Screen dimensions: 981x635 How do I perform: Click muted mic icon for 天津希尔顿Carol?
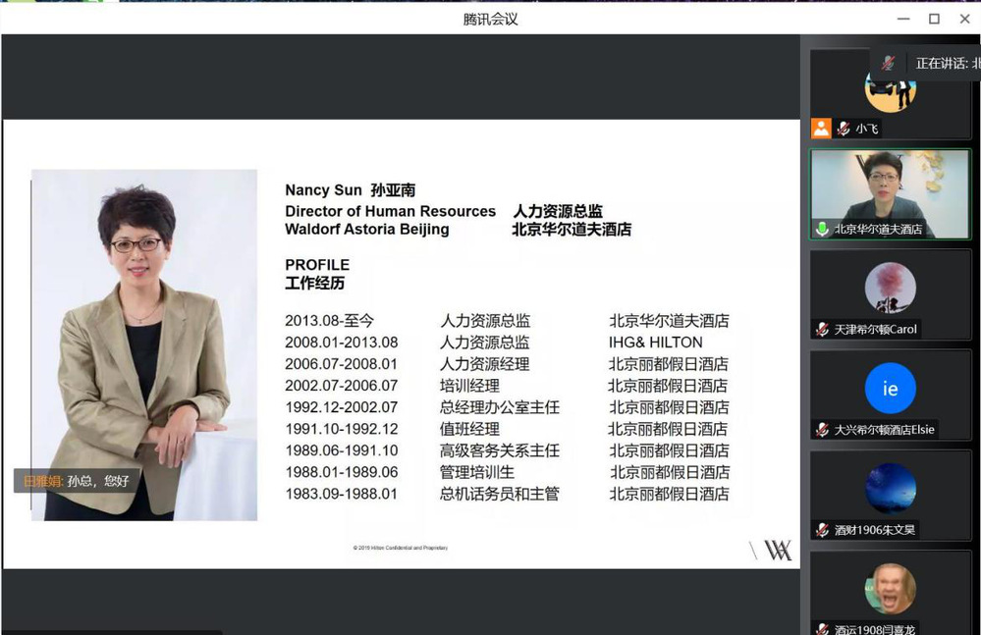click(x=822, y=330)
